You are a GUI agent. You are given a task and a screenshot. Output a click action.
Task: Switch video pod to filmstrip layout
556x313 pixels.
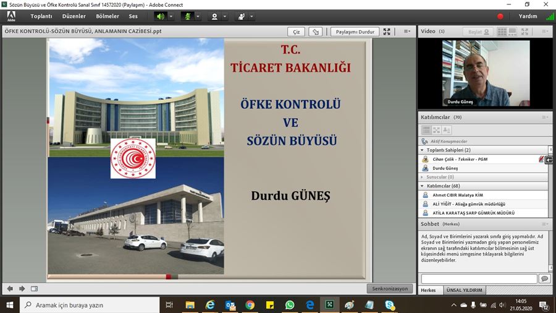coord(512,32)
